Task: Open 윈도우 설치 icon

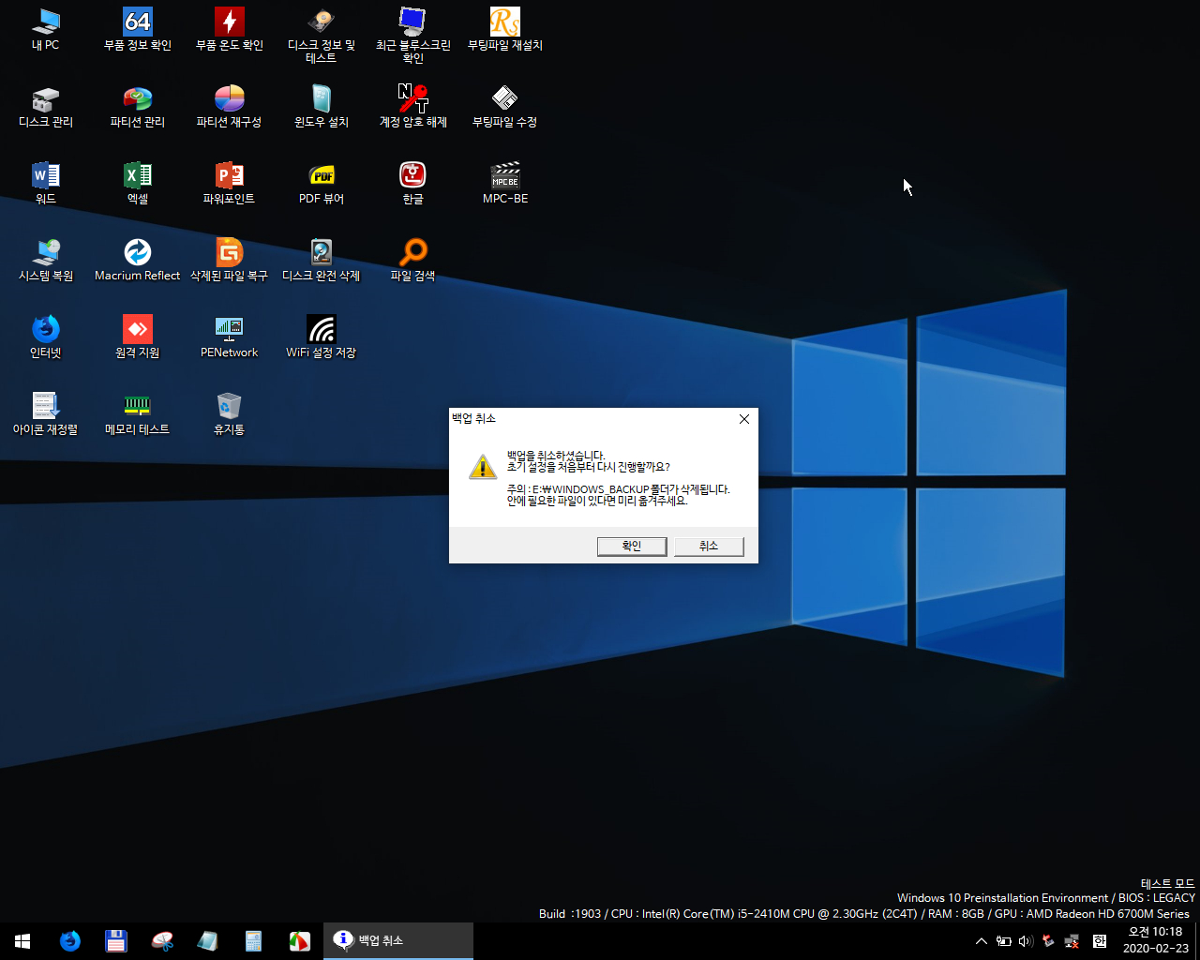Action: point(321,107)
